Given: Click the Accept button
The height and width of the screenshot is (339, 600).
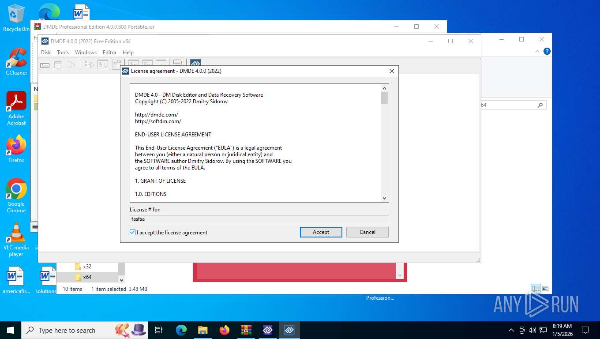Looking at the screenshot, I should [321, 232].
